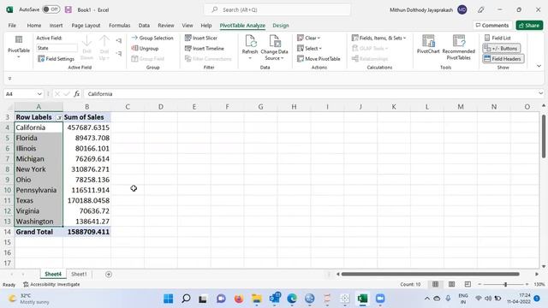Open the account profile picture
548x308 pixels.
(x=462, y=9)
